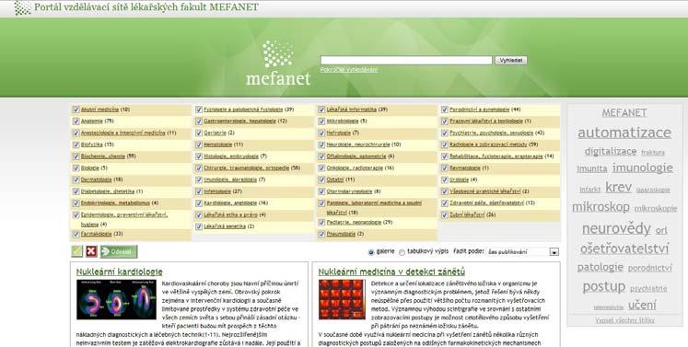The image size is (688, 347).
Task: Open the Pokročilé vyhledávání link
Action: click(349, 70)
